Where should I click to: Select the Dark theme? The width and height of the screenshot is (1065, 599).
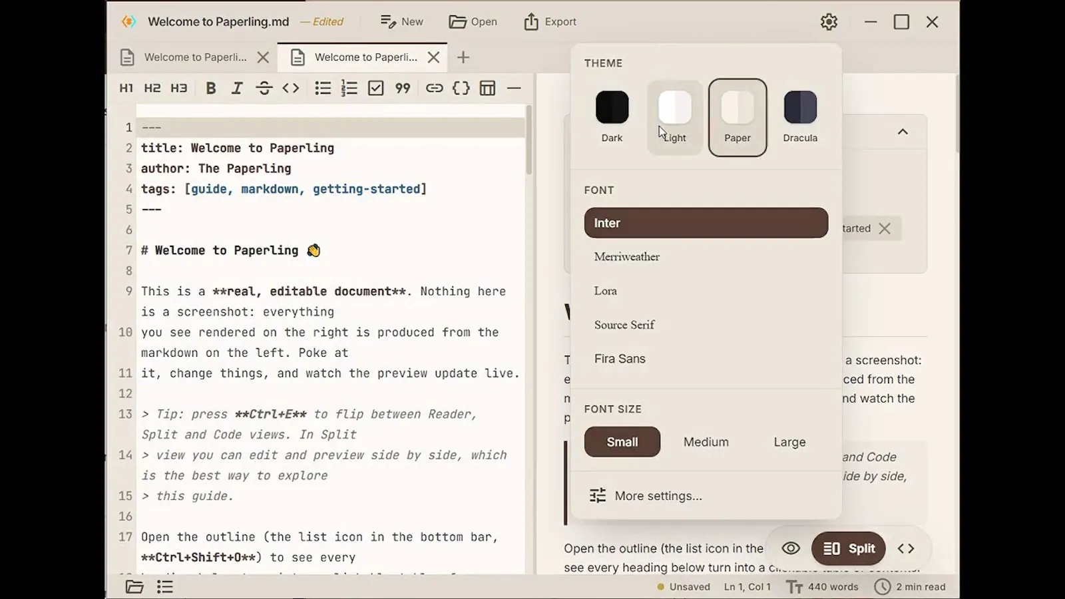pyautogui.click(x=612, y=117)
